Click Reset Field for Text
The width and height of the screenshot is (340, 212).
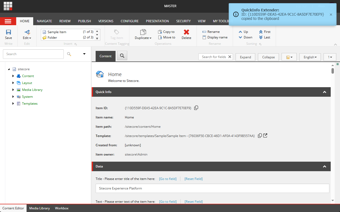[193, 202]
